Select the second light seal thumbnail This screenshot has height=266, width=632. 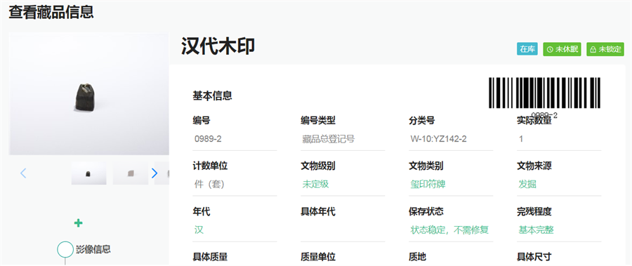(x=130, y=173)
